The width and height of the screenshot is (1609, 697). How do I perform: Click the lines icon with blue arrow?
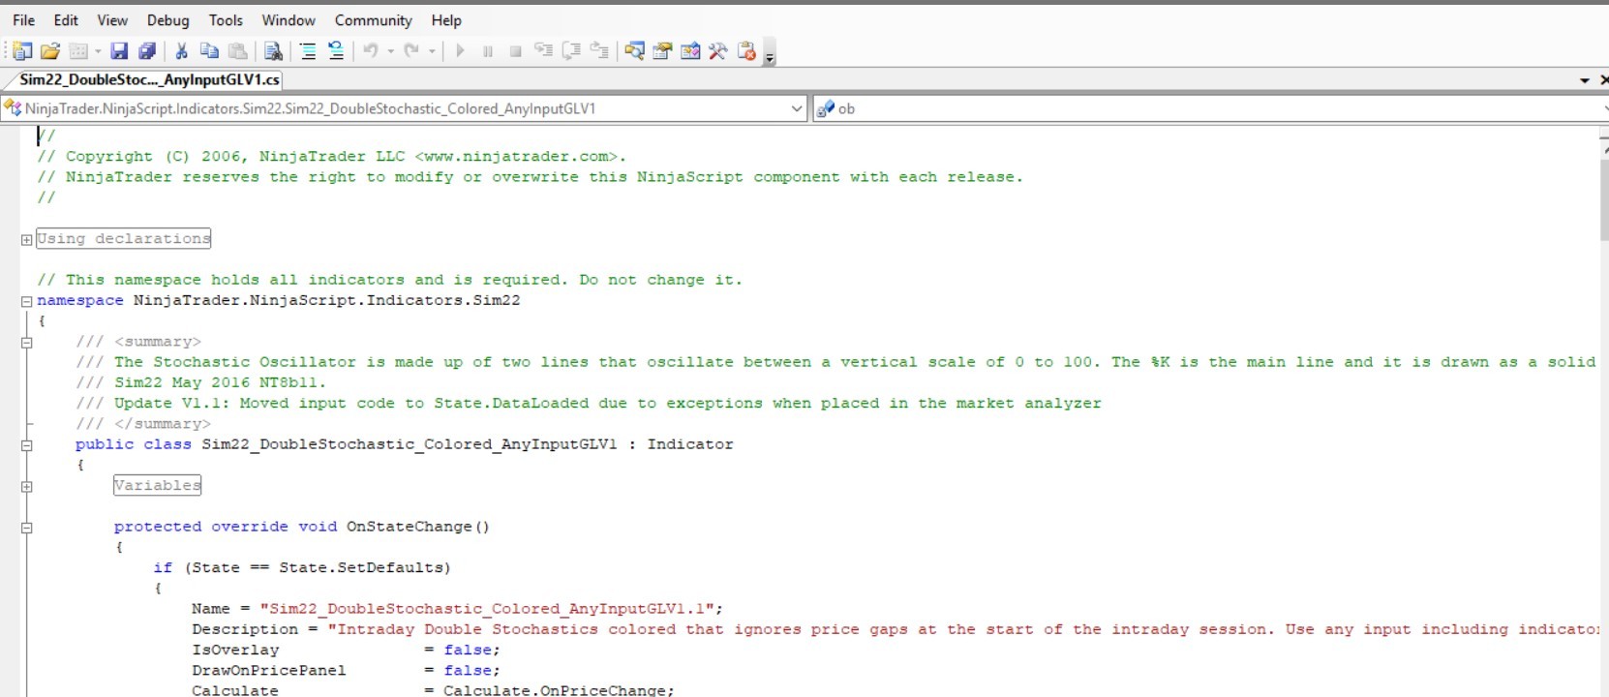[x=336, y=51]
